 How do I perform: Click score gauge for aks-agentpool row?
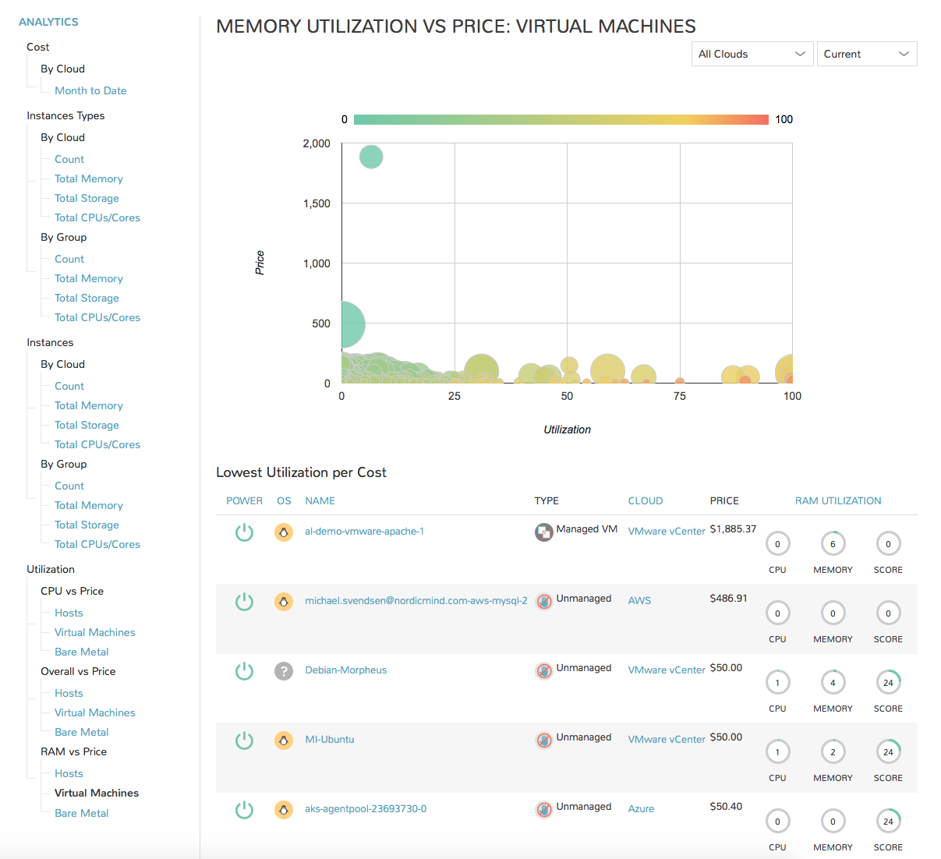pyautogui.click(x=888, y=822)
